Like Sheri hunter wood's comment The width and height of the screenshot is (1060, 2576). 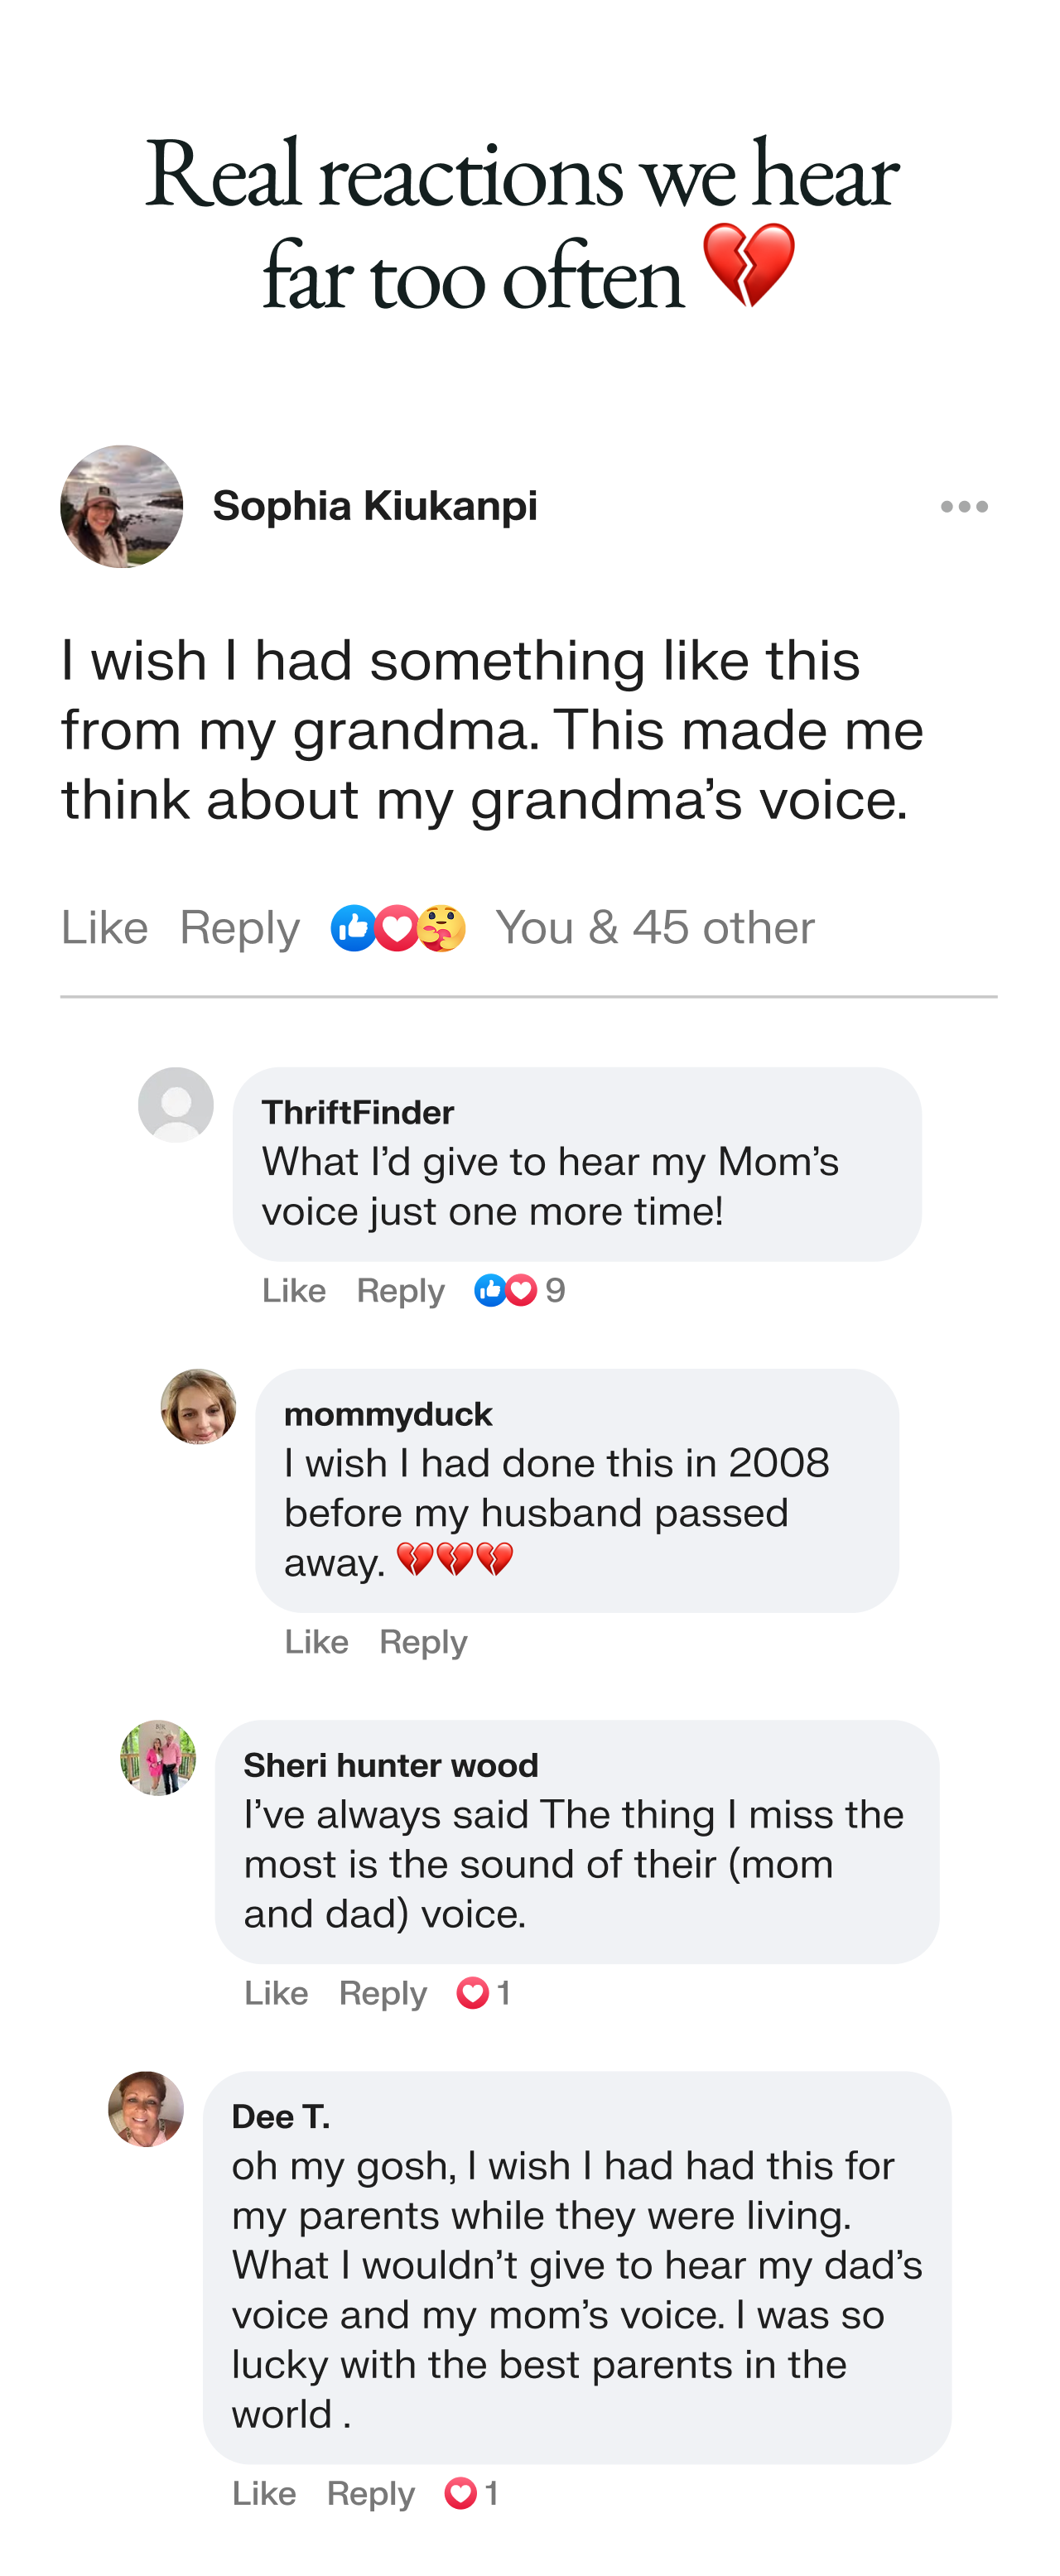[276, 1993]
